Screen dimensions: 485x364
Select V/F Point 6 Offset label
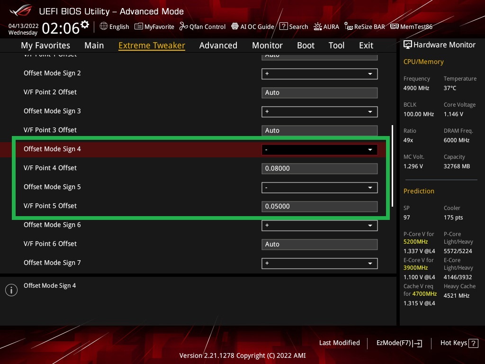pyautogui.click(x=50, y=244)
